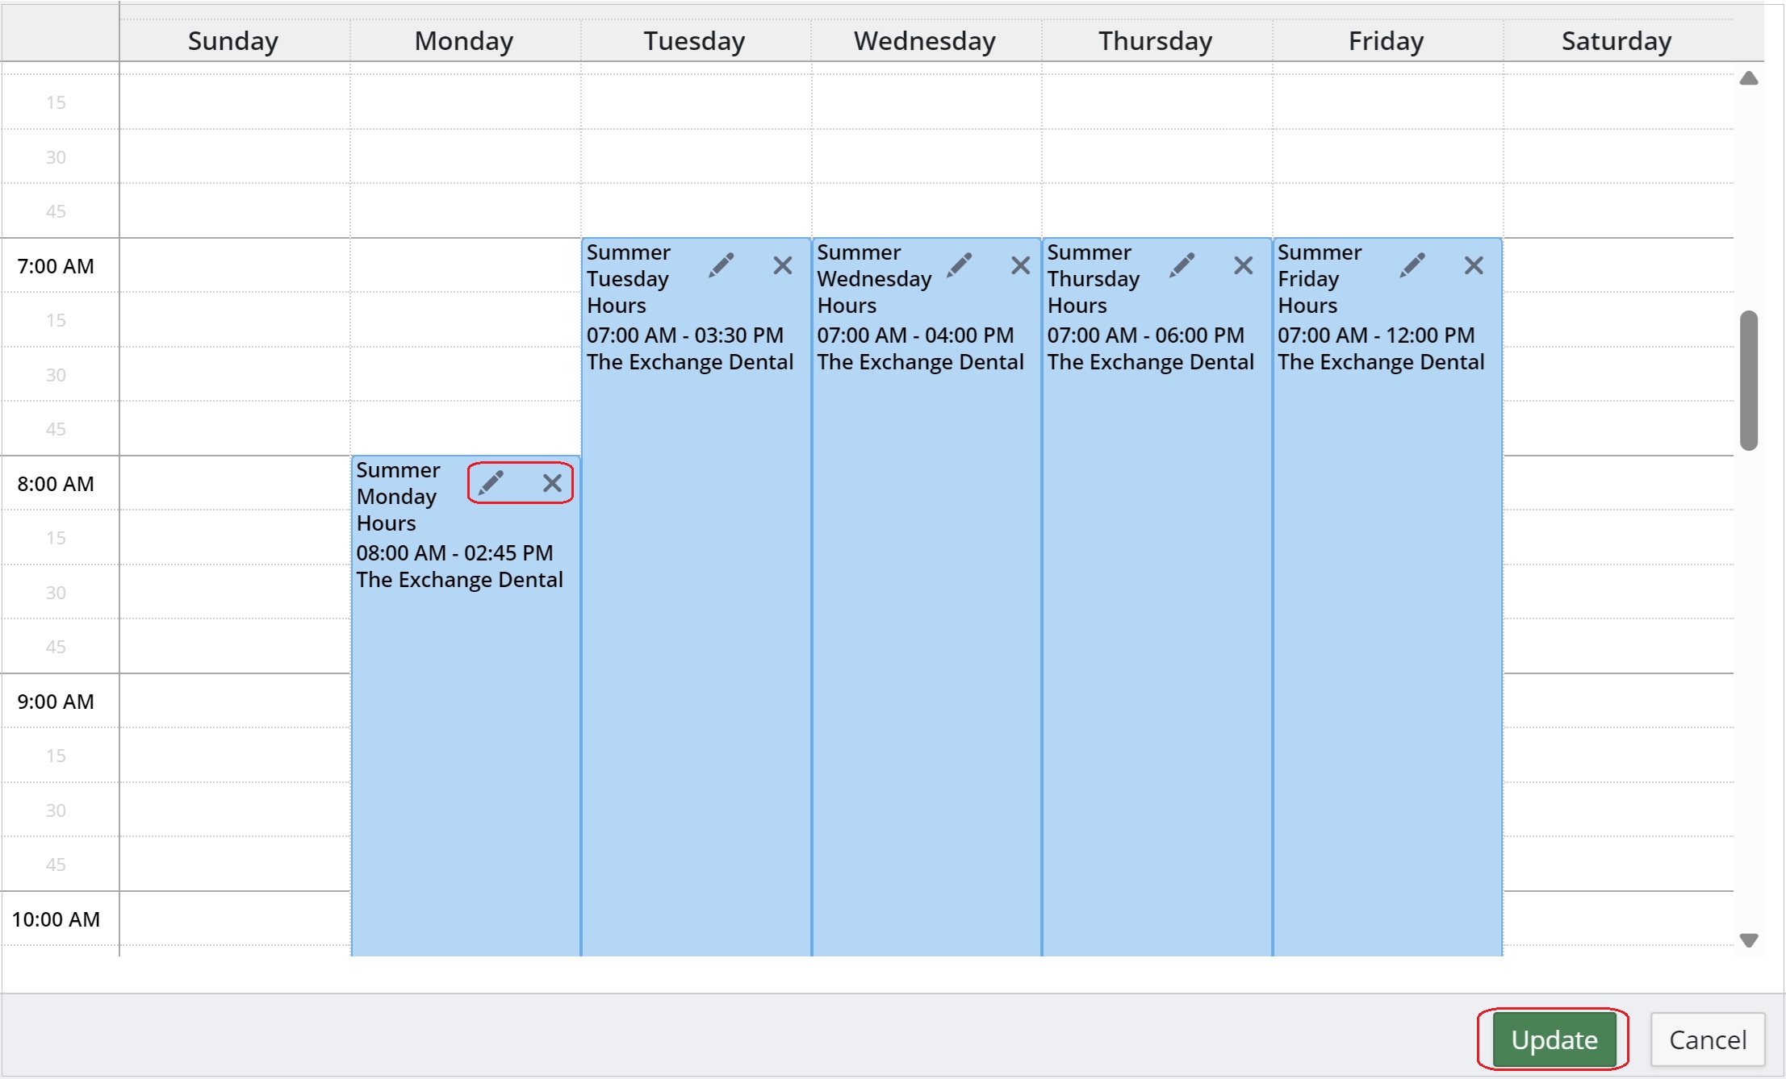This screenshot has height=1079, width=1786.
Task: Click the Sunday column header
Action: pos(233,41)
